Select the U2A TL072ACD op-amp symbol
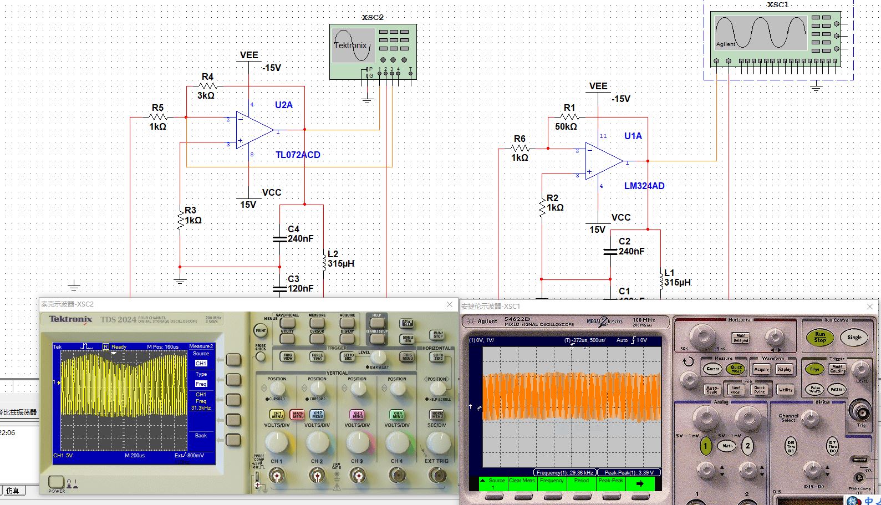881x505 pixels. tap(254, 130)
